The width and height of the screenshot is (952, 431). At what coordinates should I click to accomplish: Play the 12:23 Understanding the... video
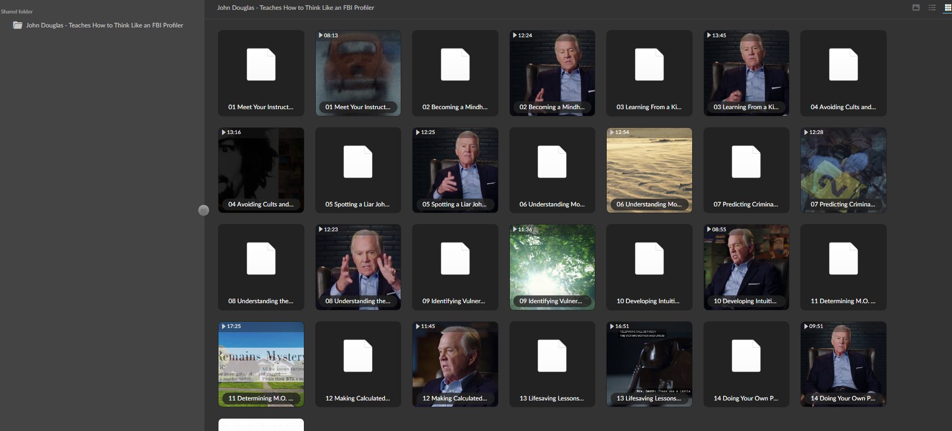[358, 267]
